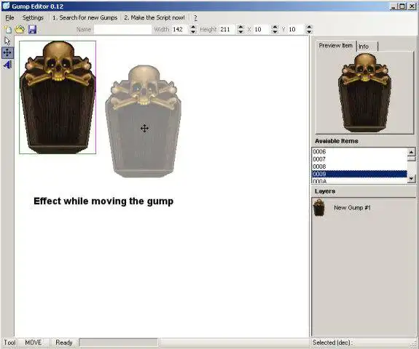This screenshot has width=419, height=349.
Task: Increase Height with up arrow
Action: coord(240,27)
